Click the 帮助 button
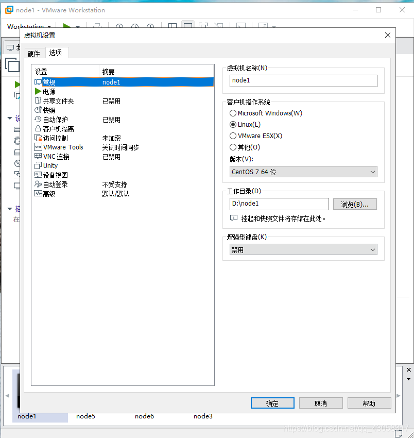Screen dimensions: 414x438 click(x=369, y=403)
